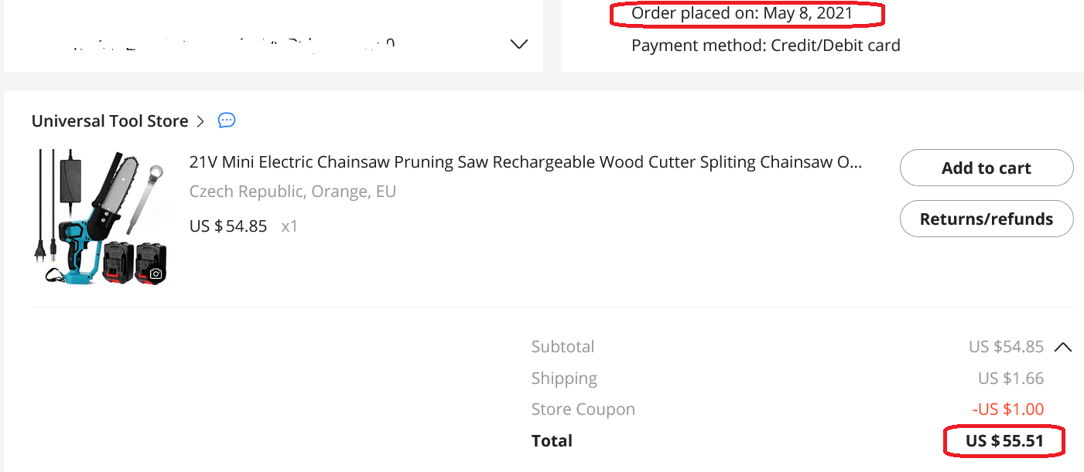Click the chainsaw product thumbnail

tap(101, 217)
